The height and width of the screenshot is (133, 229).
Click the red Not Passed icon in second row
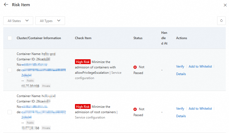coord(135,109)
